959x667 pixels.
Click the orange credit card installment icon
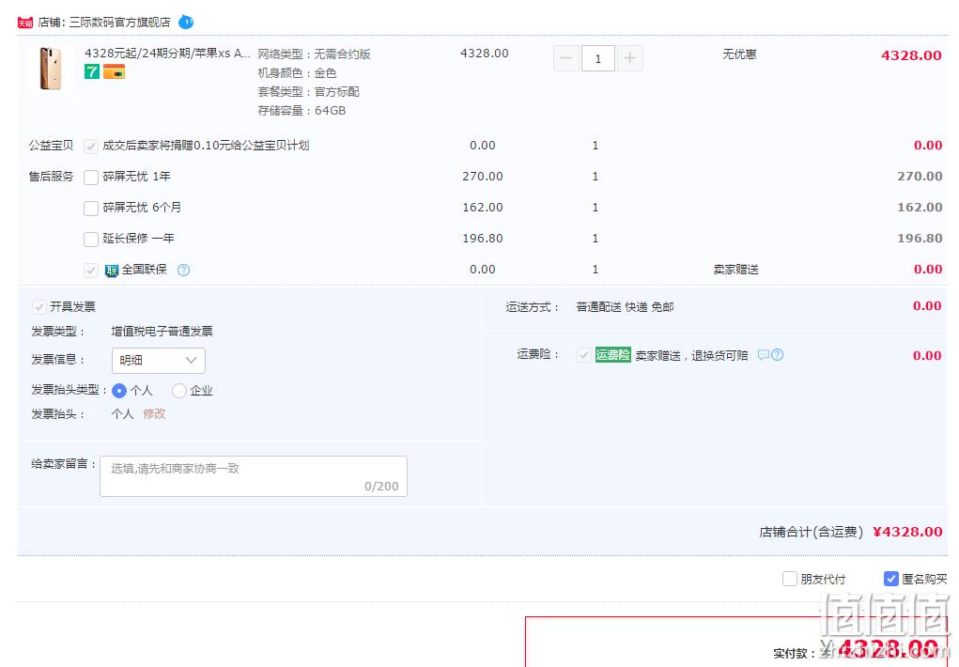point(114,71)
